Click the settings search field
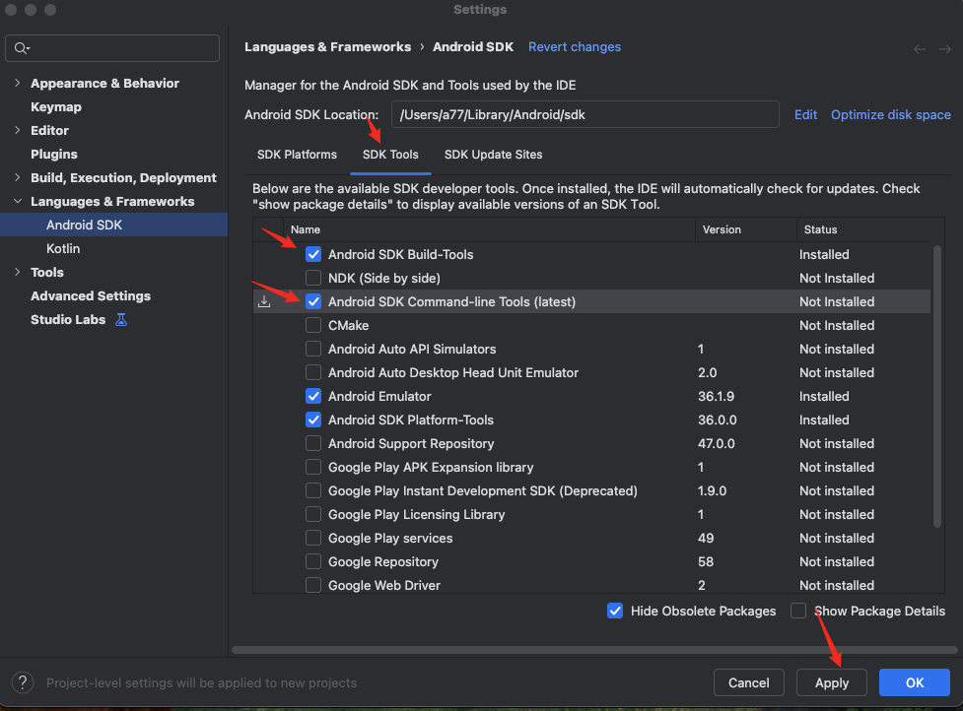Image resolution: width=963 pixels, height=711 pixels. tap(112, 48)
